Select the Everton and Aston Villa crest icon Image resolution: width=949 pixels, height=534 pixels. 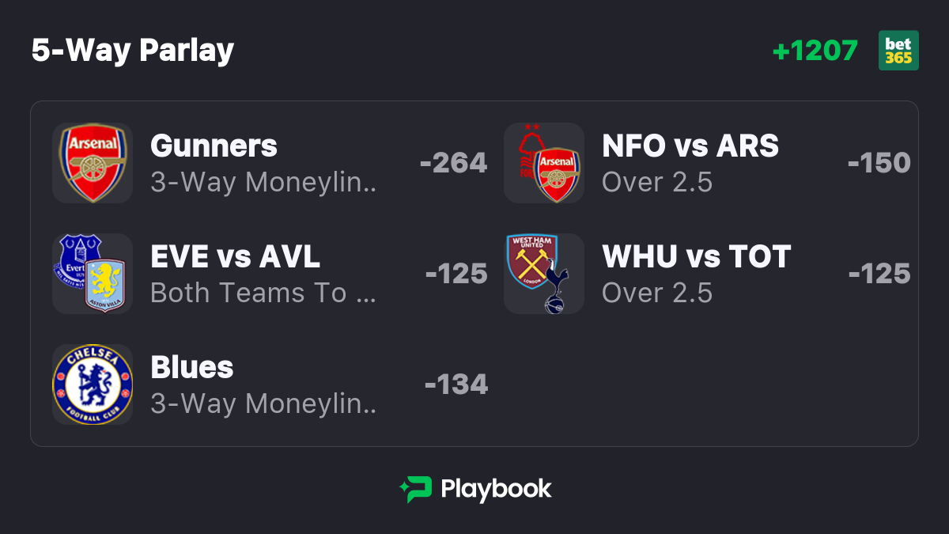pyautogui.click(x=93, y=274)
